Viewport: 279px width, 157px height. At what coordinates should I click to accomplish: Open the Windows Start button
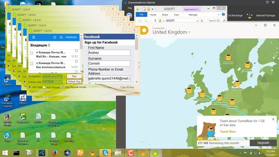(5, 153)
